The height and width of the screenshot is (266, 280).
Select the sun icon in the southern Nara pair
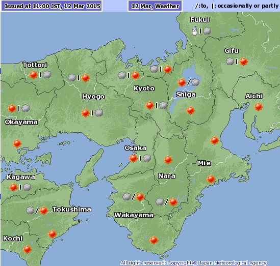pyautogui.click(x=173, y=202)
